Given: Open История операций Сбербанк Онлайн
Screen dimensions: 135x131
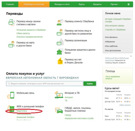Looking at the screenshot, I should click(118, 20).
